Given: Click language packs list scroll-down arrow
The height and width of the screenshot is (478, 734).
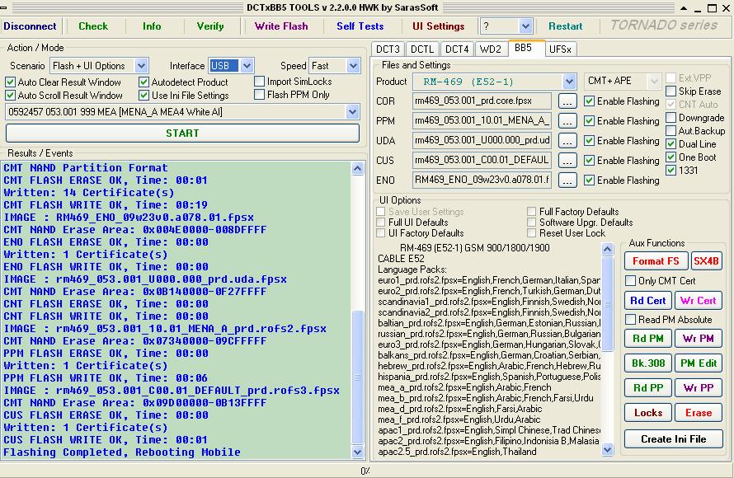Looking at the screenshot, I should coord(607,450).
